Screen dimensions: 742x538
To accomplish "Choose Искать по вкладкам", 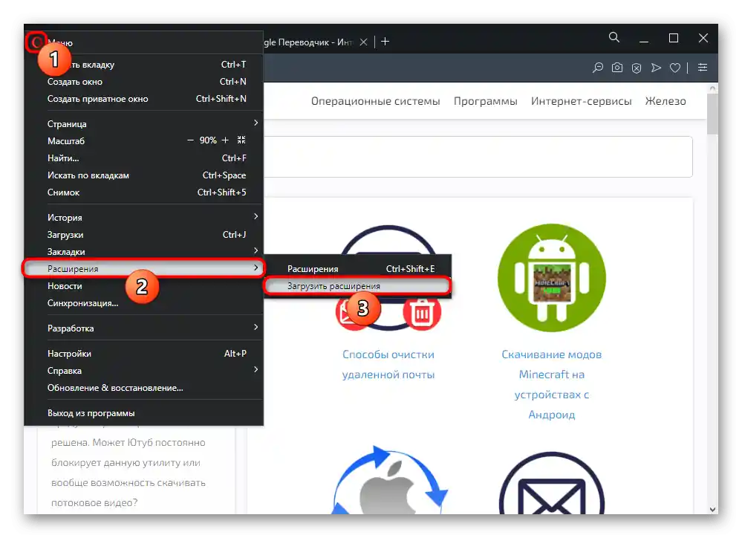I will click(x=144, y=175).
